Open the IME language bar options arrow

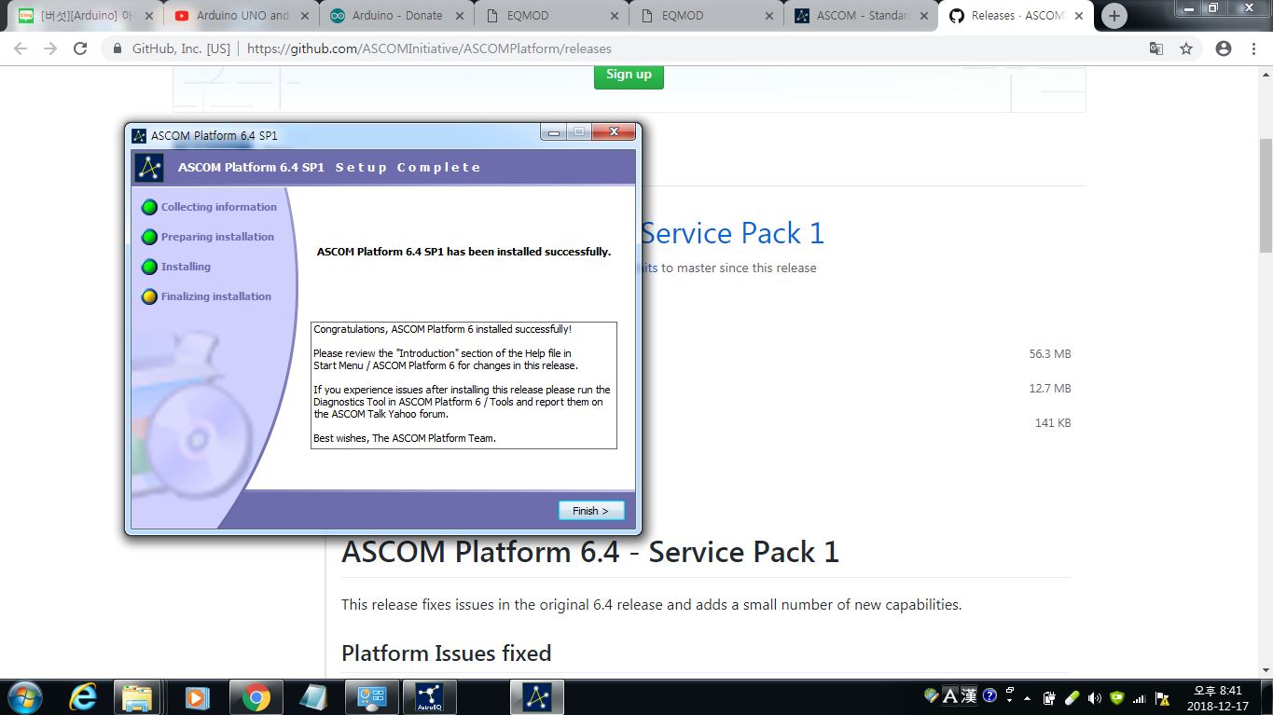(1010, 700)
